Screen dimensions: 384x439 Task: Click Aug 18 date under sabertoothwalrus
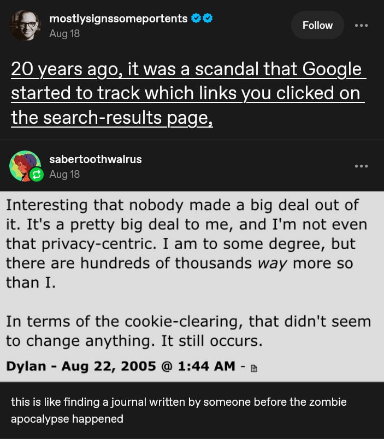pyautogui.click(x=64, y=174)
